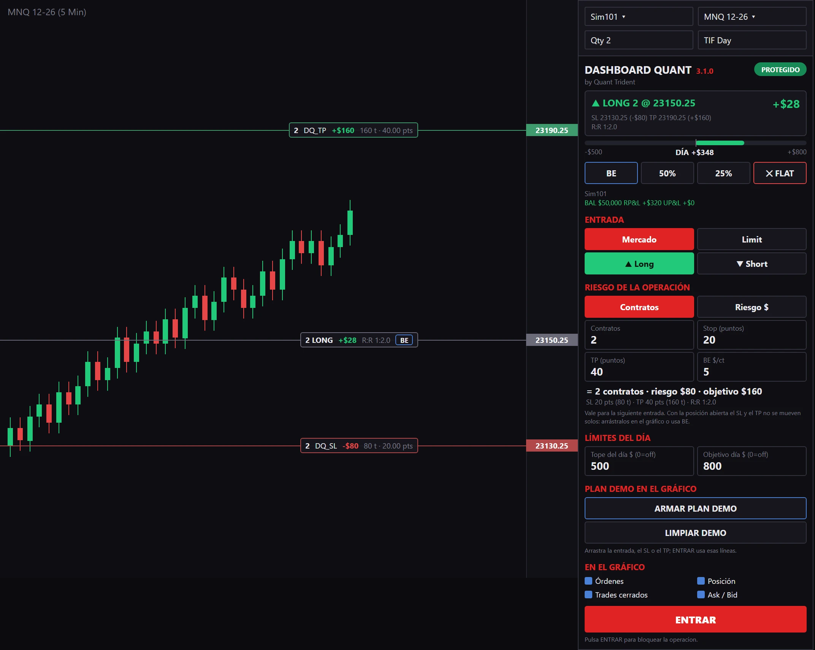Click the 'by Quant Trident' subtitle
The width and height of the screenshot is (815, 650).
(610, 82)
